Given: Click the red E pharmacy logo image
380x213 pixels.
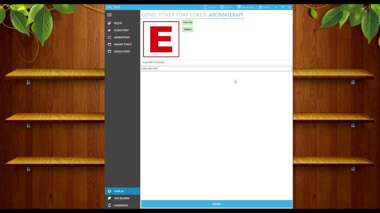Looking at the screenshot, I should coord(161,39).
